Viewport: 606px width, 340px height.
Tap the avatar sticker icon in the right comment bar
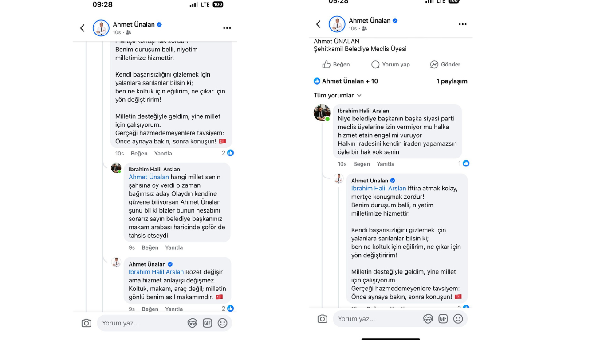coord(428,319)
